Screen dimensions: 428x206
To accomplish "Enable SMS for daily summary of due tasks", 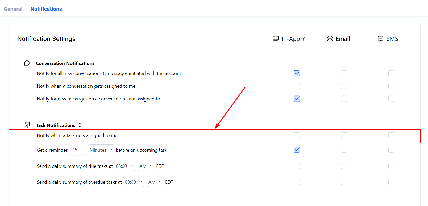I will click(391, 166).
